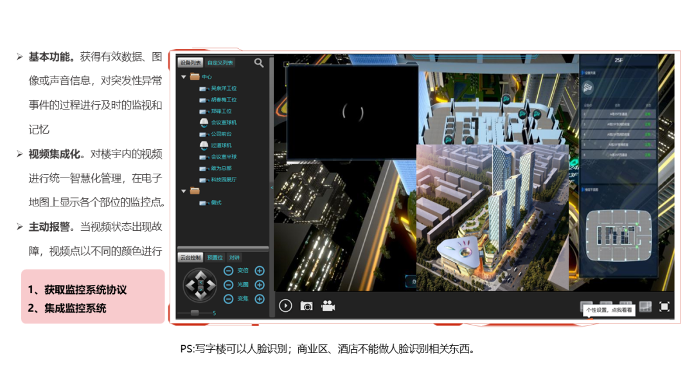Open the 预置位 tab
This screenshot has width=694, height=391.
coord(215,258)
